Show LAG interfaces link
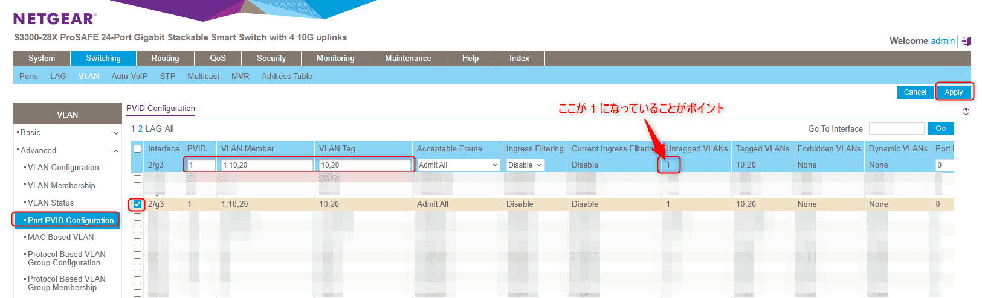The height and width of the screenshot is (298, 982). 153,129
